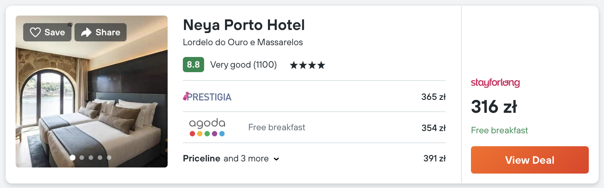Click the 316 zł Stayforlong price
This screenshot has height=188, width=604.
pos(494,107)
